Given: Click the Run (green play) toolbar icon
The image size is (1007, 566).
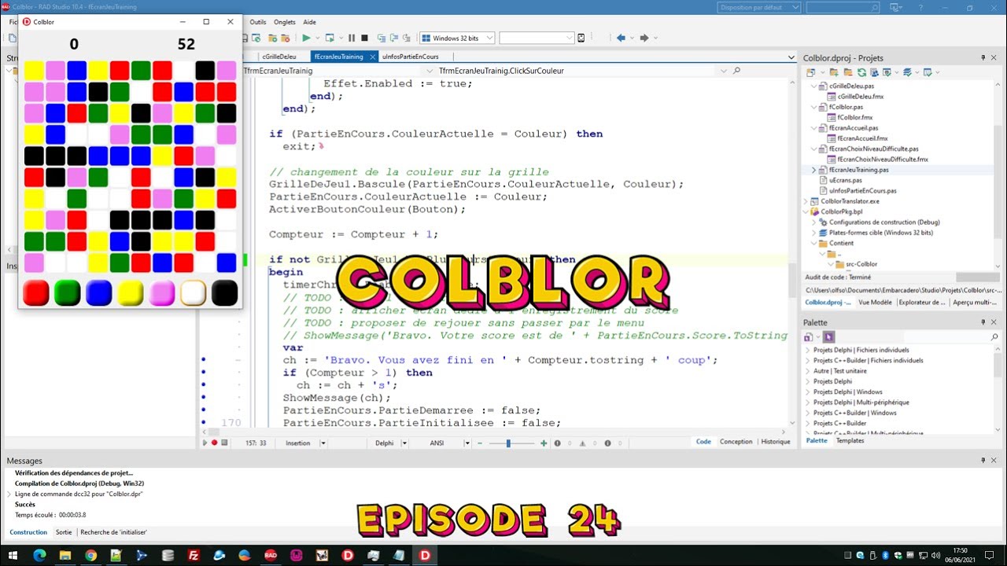Looking at the screenshot, I should tap(306, 38).
